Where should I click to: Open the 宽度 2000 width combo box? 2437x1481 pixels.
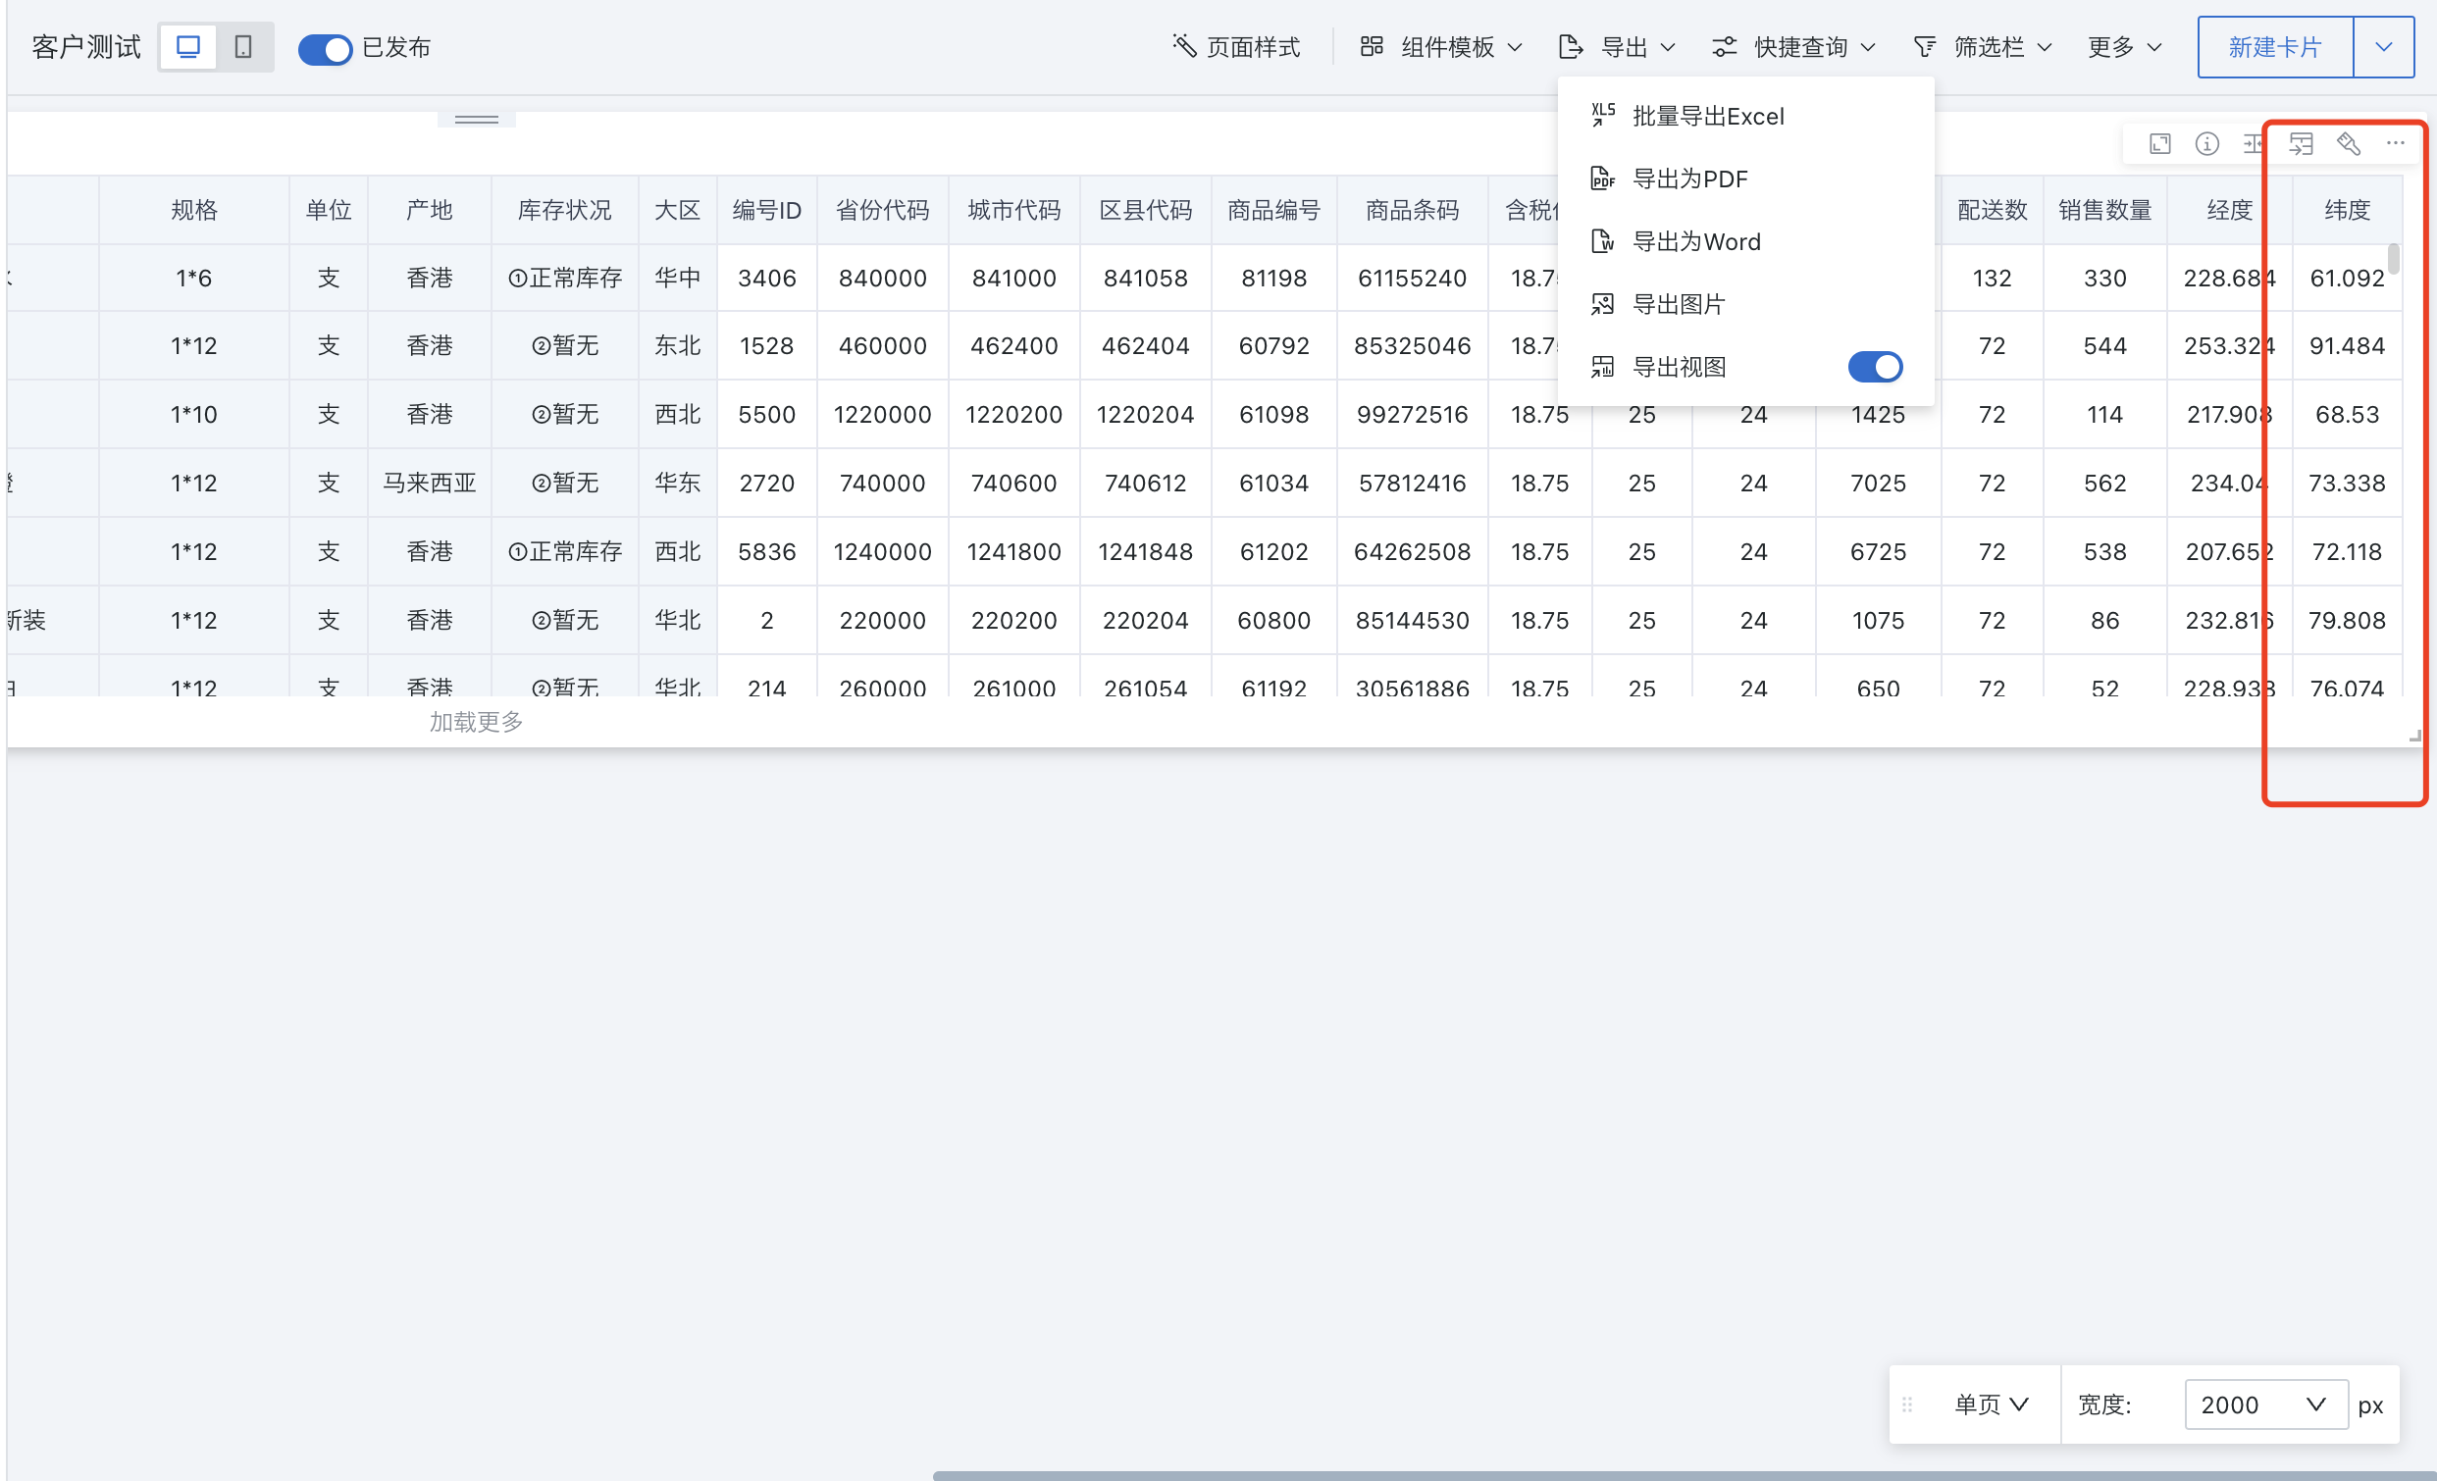(x=2266, y=1404)
